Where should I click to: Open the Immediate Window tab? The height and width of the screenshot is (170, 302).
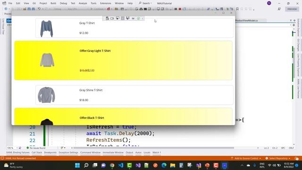[x=113, y=153]
